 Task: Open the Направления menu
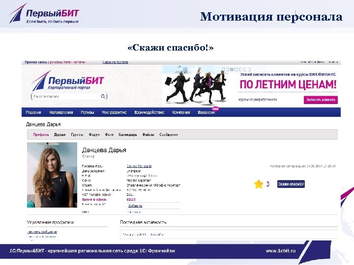[x=61, y=112]
